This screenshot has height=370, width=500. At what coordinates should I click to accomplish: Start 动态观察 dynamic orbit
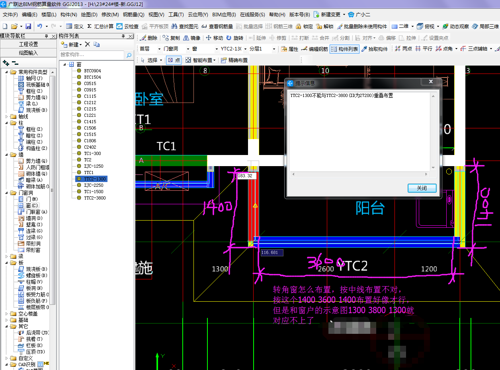(455, 26)
